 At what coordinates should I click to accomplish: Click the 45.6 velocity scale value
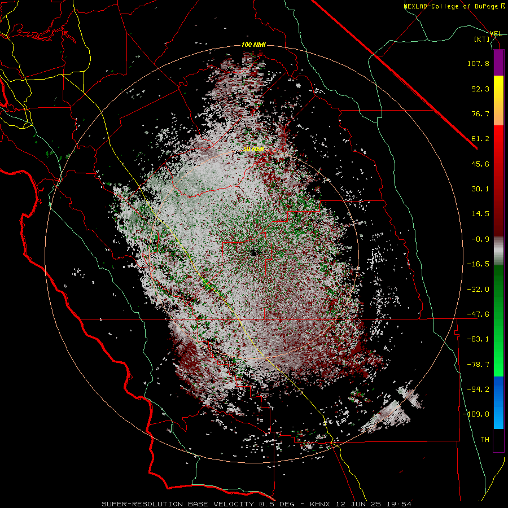click(480, 164)
